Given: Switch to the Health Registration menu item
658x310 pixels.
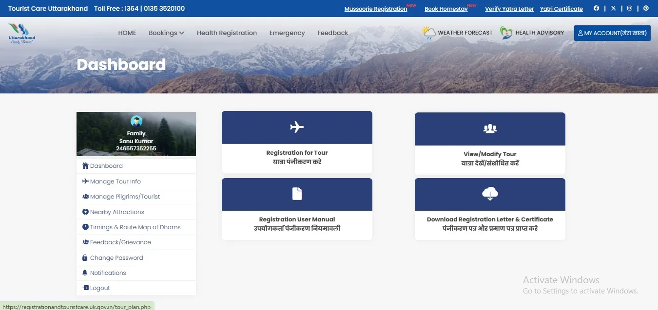Looking at the screenshot, I should (227, 33).
